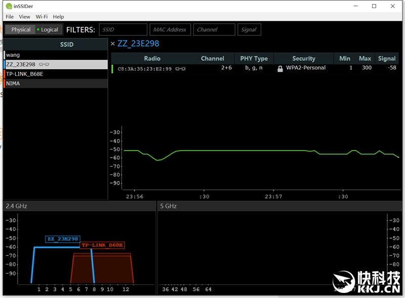This screenshot has width=405, height=298.
Task: Open the Wi-Fi menu
Action: pos(42,17)
